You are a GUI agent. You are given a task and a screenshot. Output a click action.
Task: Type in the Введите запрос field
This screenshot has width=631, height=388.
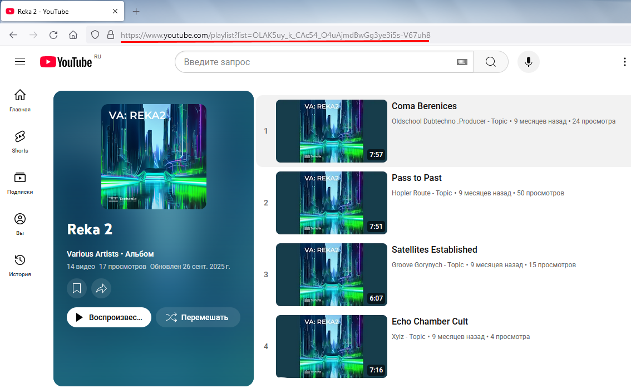(317, 62)
